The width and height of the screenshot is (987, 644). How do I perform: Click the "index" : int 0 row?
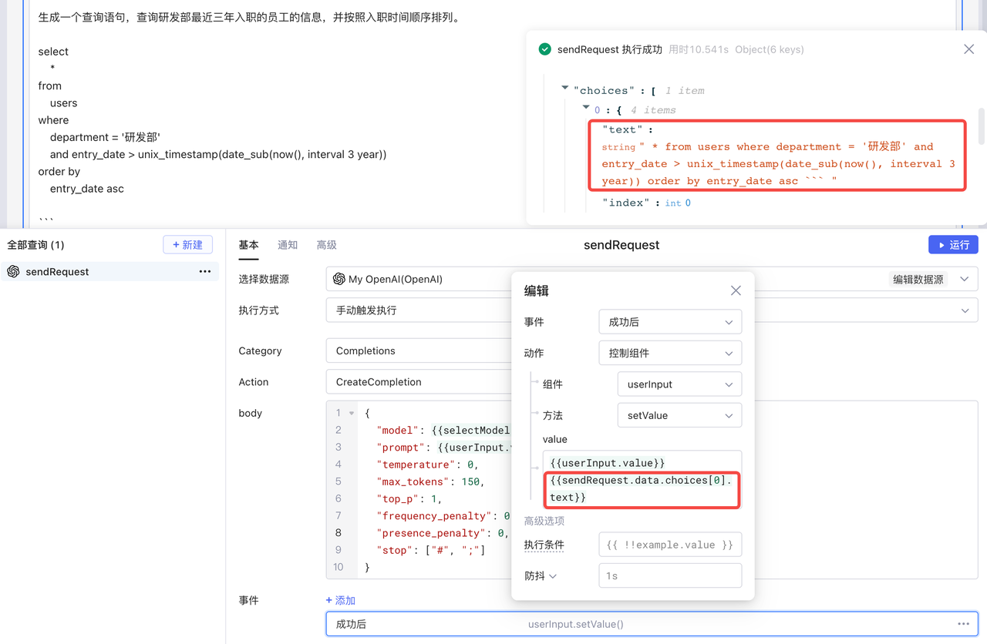(646, 203)
